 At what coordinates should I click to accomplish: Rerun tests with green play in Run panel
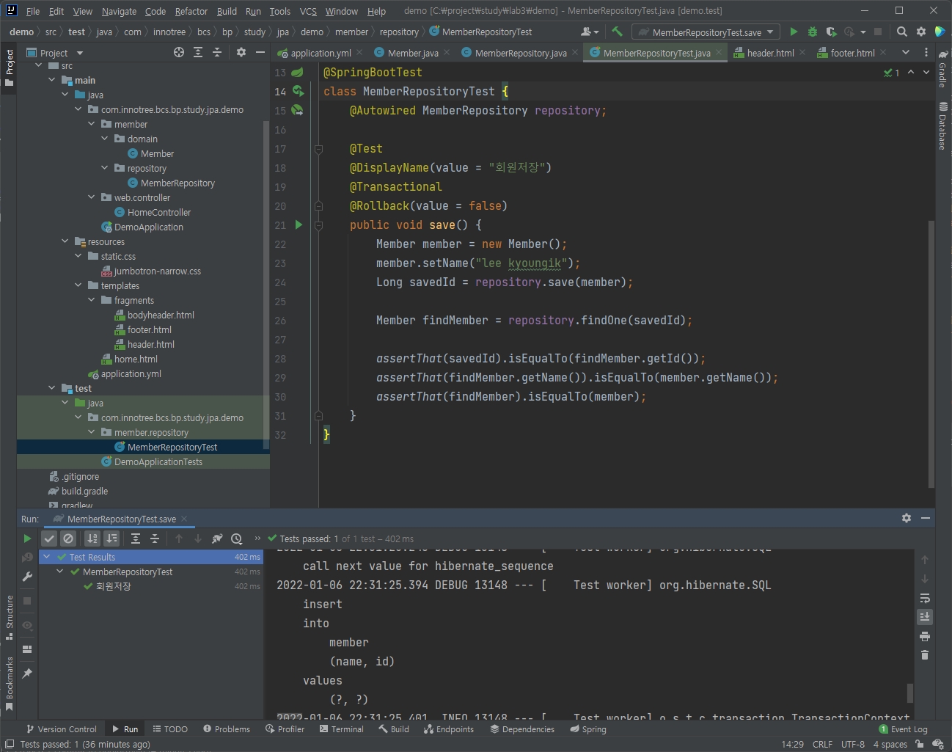click(x=27, y=539)
